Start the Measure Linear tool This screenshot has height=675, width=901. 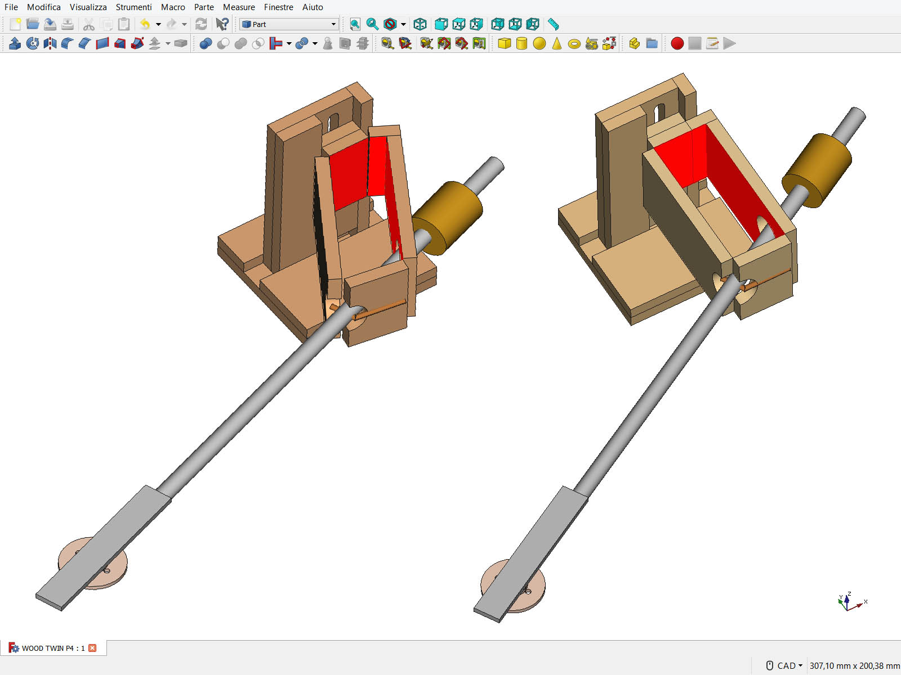click(387, 43)
